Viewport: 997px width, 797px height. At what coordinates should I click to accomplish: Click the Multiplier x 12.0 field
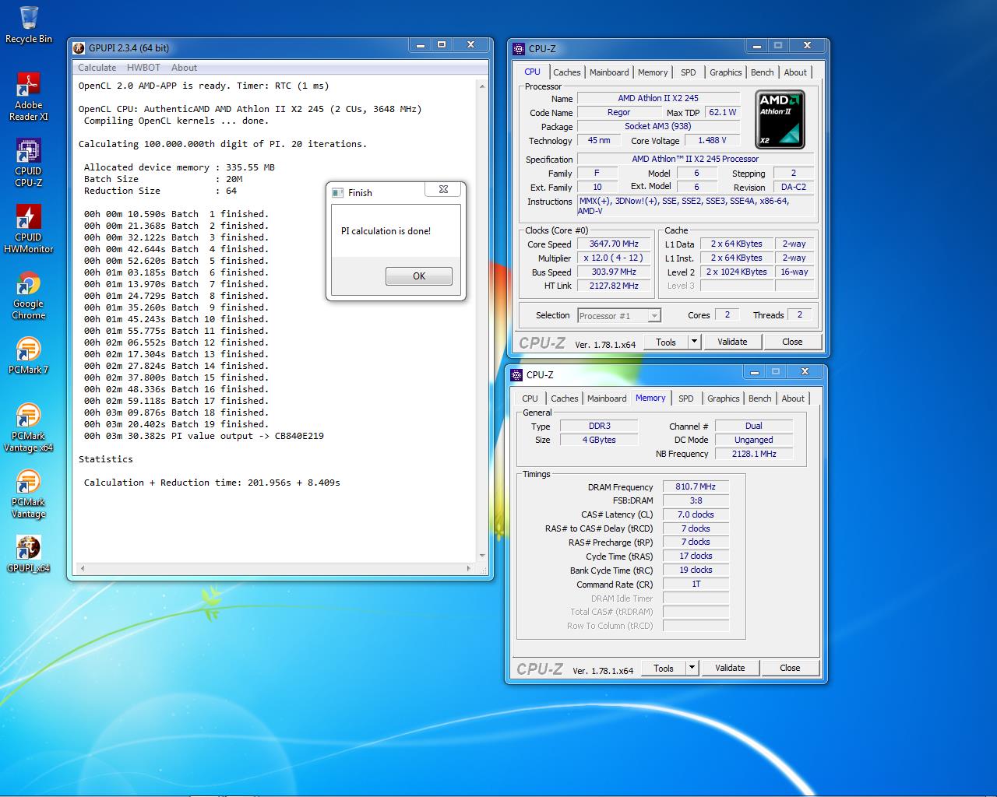tap(613, 258)
